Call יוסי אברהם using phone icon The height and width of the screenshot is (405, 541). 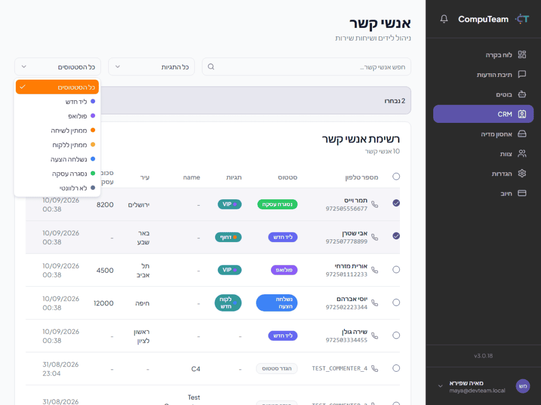click(x=375, y=303)
